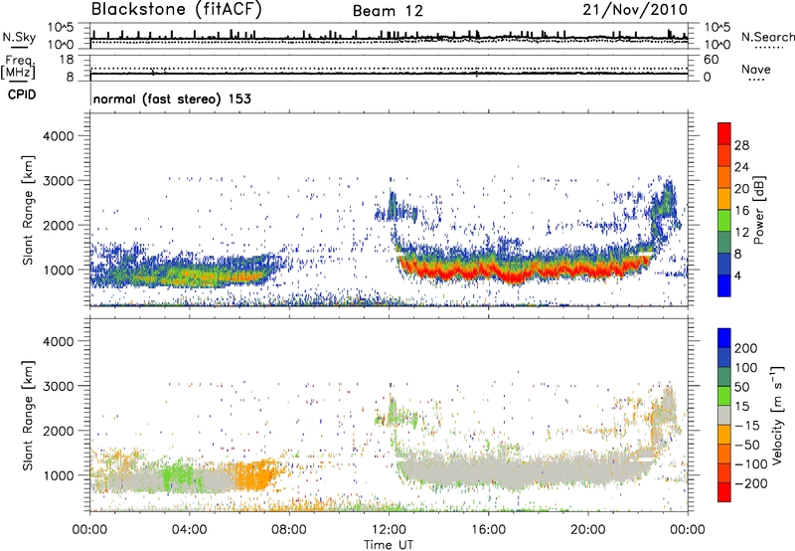795x551 pixels.
Task: Select the 'Beam 12' heading text
Action: 388,11
